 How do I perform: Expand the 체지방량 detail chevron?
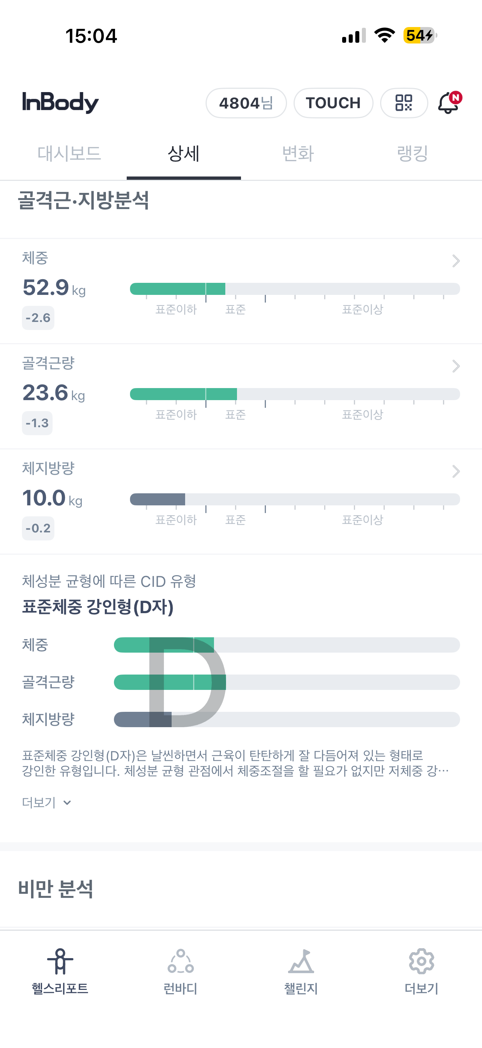click(456, 471)
